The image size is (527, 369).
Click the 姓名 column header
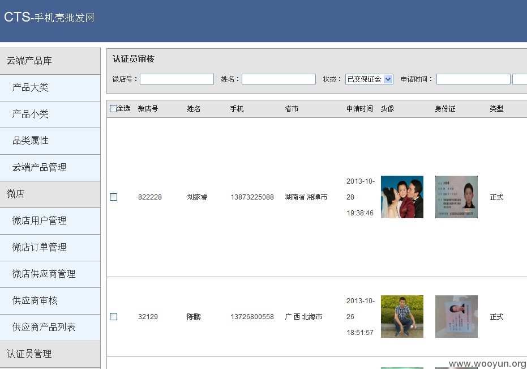(194, 108)
